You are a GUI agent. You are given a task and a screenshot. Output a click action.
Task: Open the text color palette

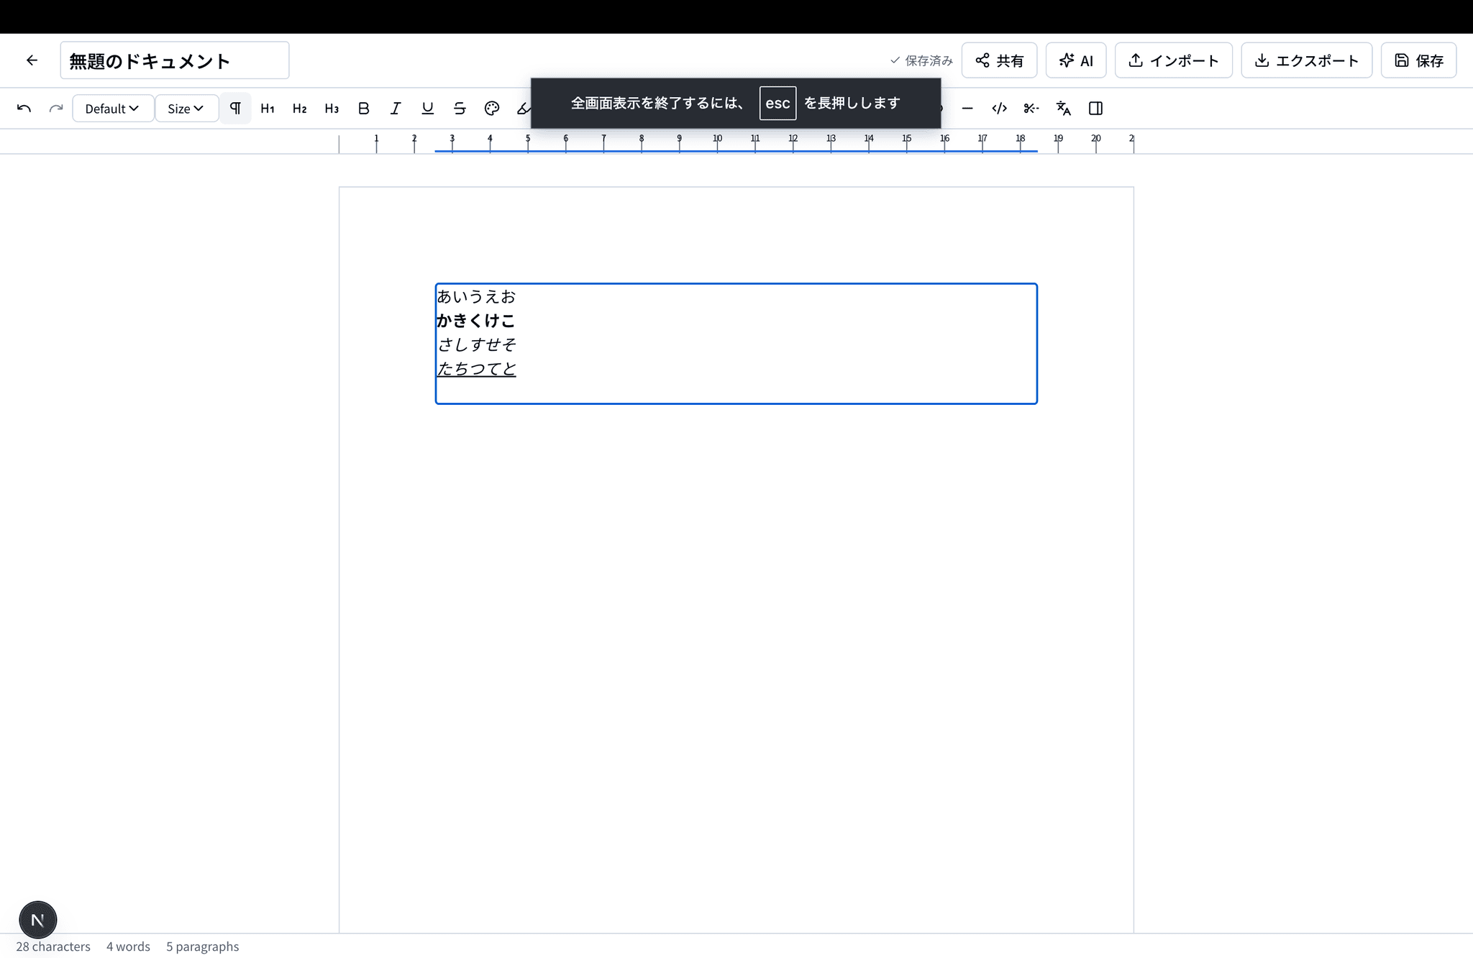(x=492, y=109)
